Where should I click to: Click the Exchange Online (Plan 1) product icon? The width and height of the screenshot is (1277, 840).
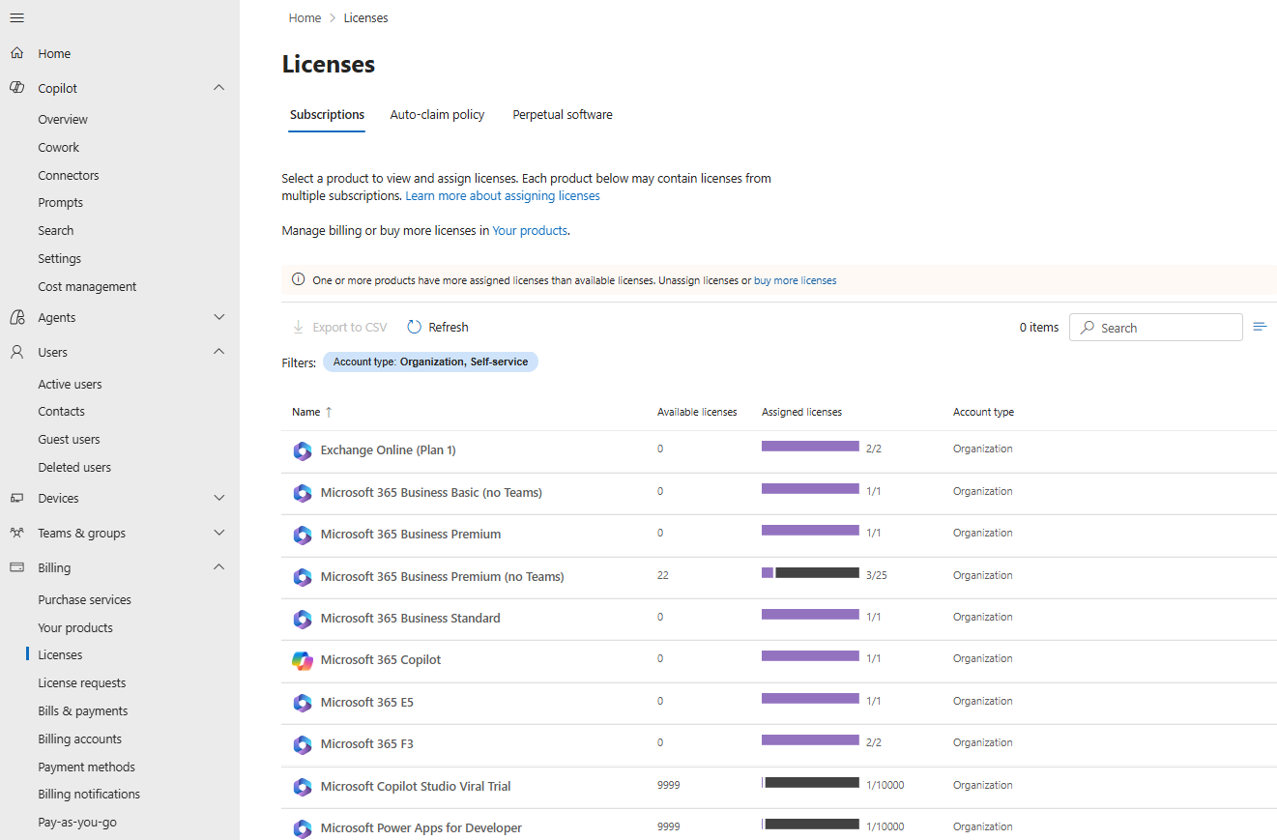point(303,450)
